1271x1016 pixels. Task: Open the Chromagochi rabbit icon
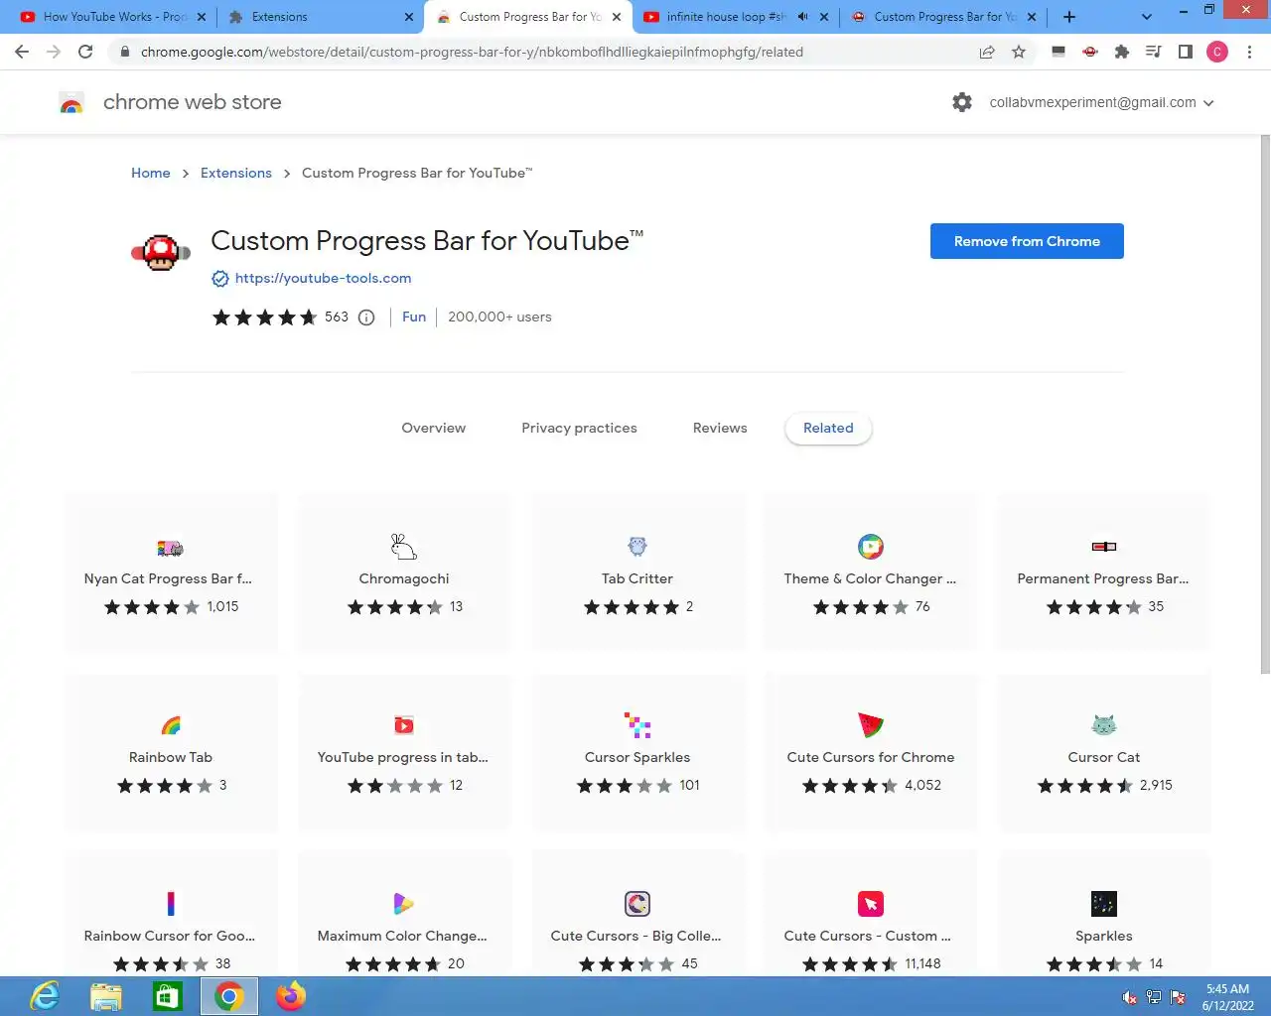[404, 547]
